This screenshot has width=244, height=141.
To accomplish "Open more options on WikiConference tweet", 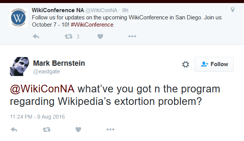I will coord(132,36).
